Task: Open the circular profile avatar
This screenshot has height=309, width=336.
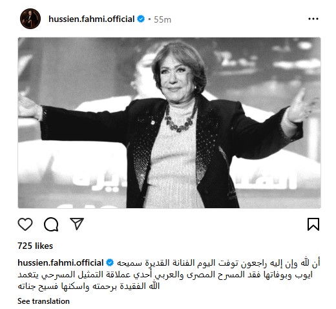Action: click(x=30, y=19)
